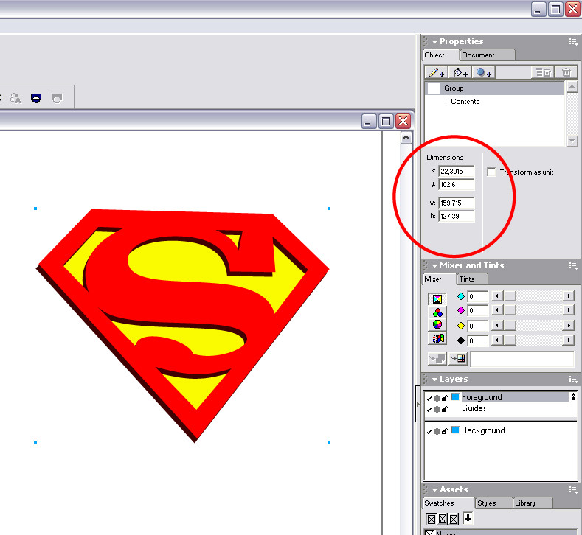Screen dimensions: 582x535
Task: Toggle the Foreground layer lock
Action: [x=445, y=398]
